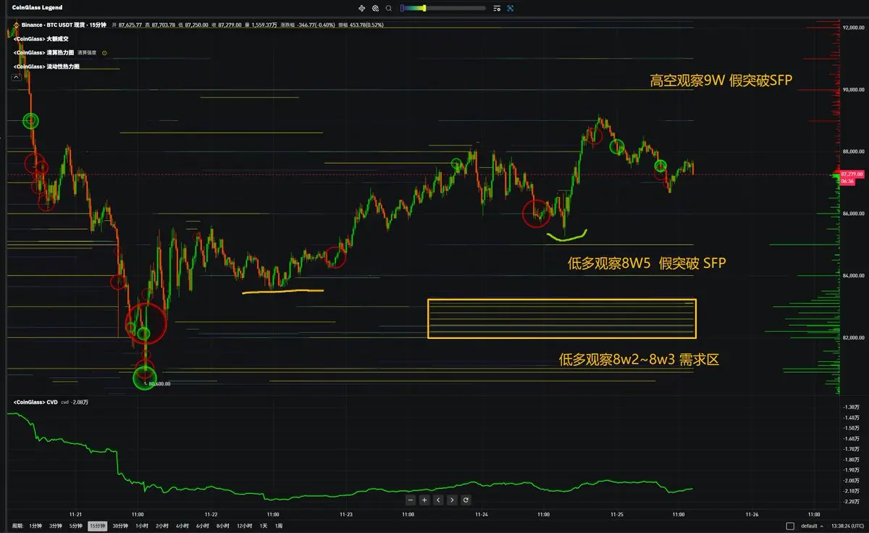Click the 92,000.00 price axis label
This screenshot has width=869, height=533.
tap(854, 28)
